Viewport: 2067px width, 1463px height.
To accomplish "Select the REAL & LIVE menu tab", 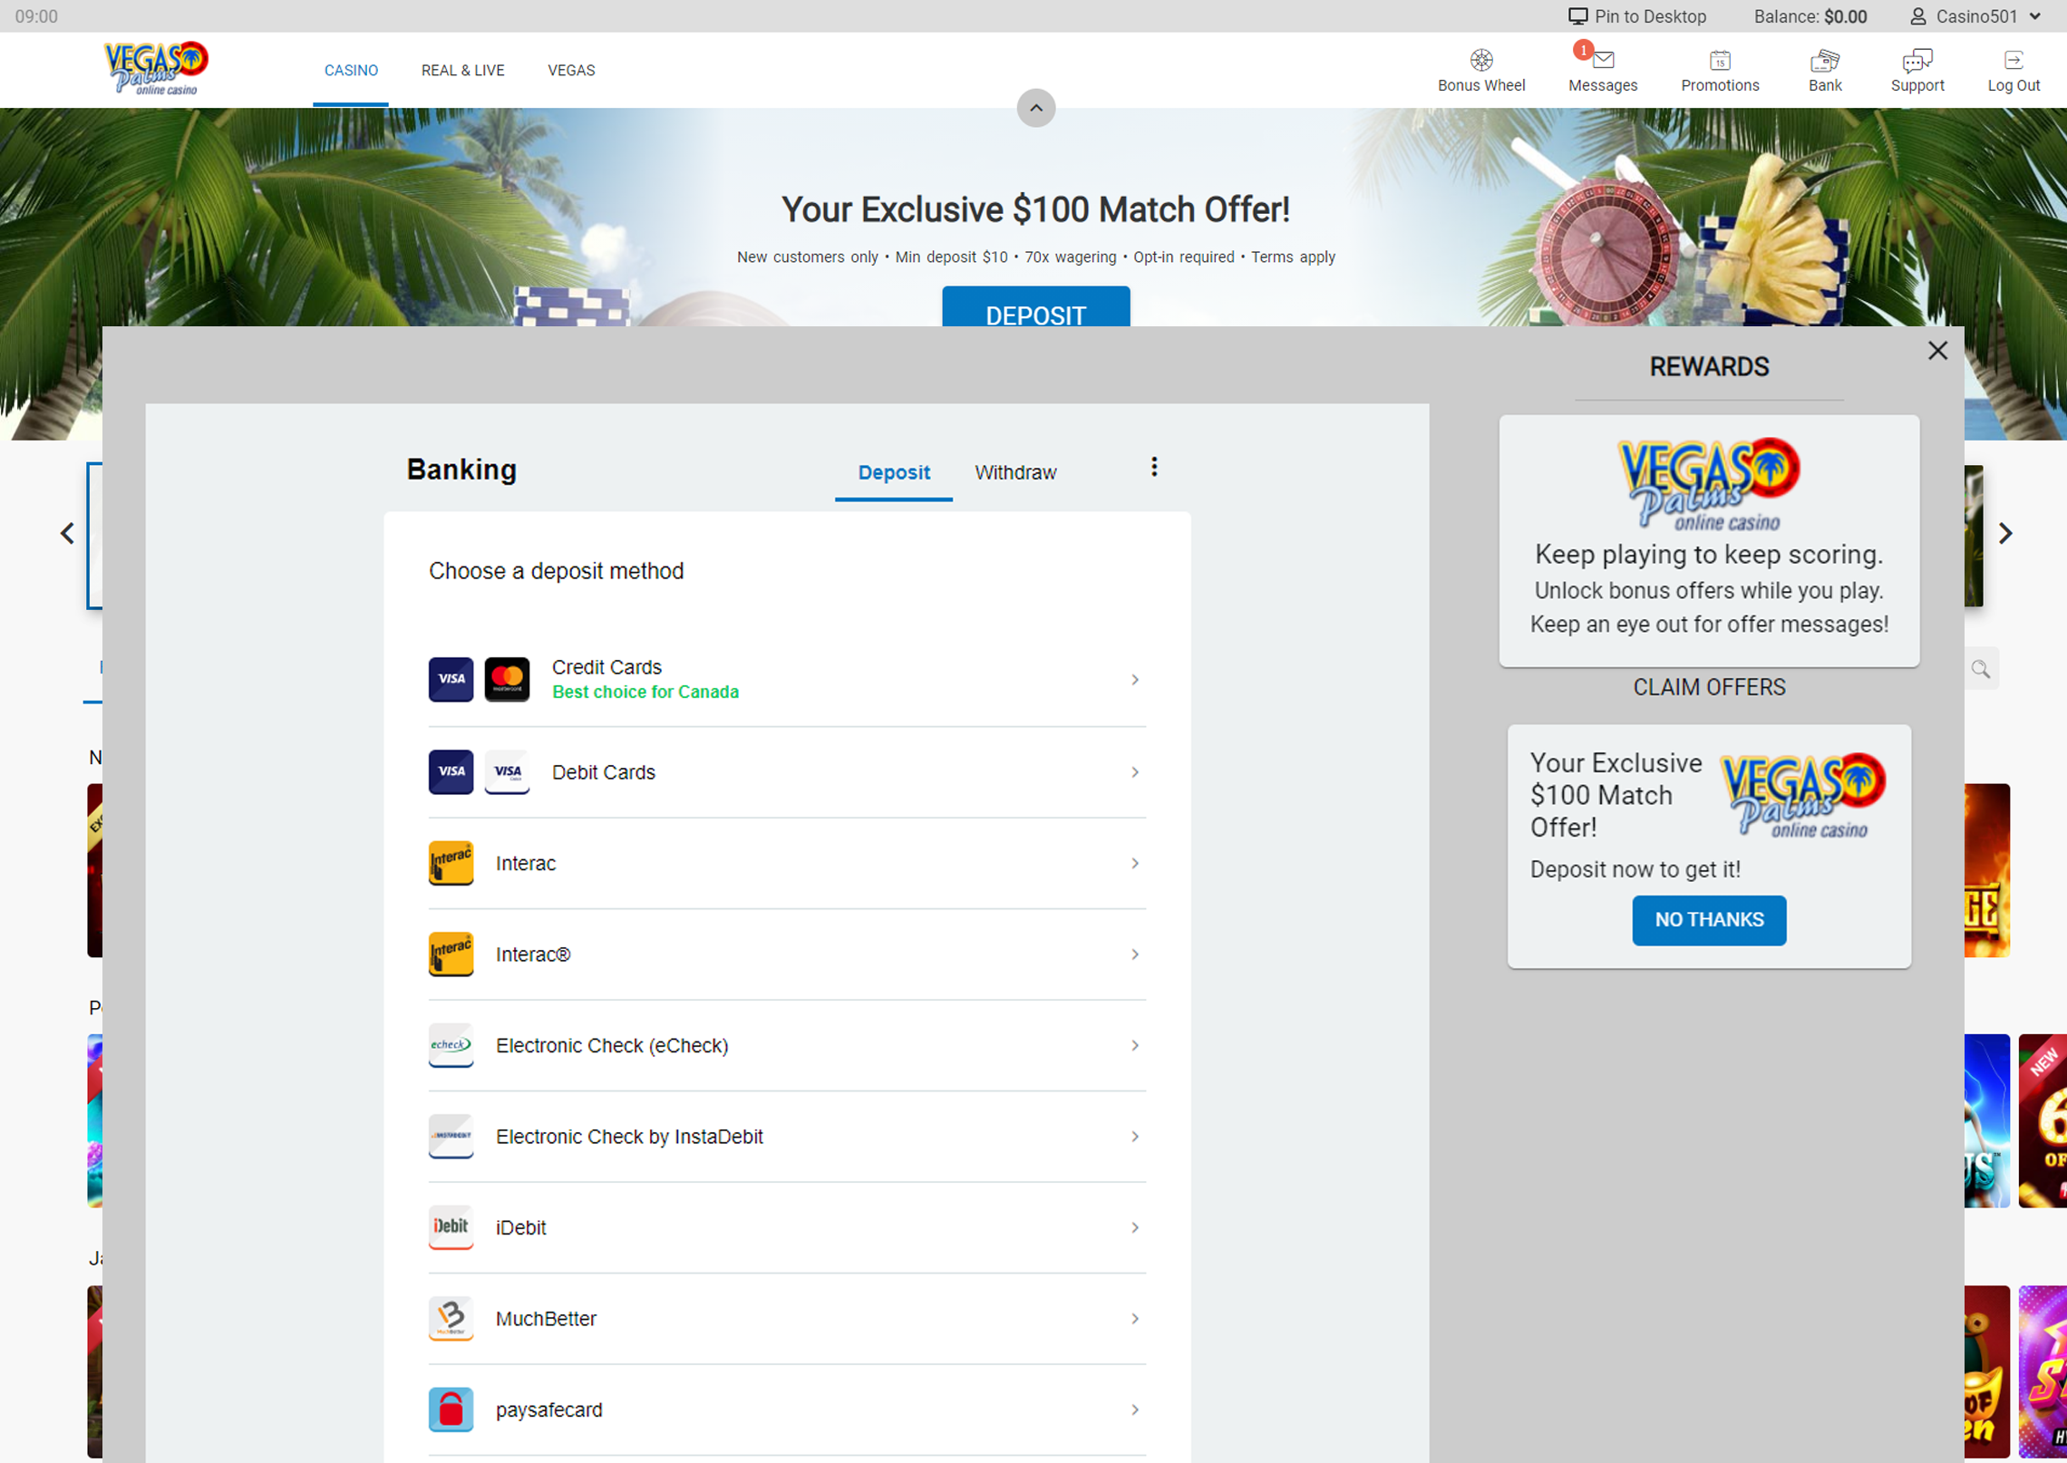I will (462, 71).
